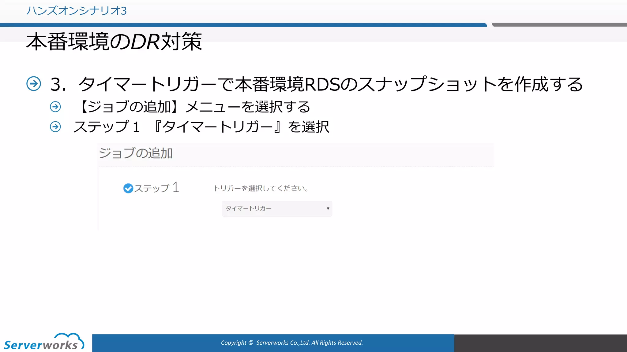Click the Copyright Serverworks footer text
The height and width of the screenshot is (352, 627).
coord(292,343)
